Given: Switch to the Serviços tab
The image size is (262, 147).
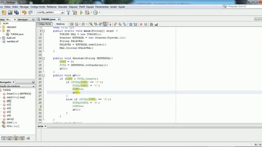Looking at the screenshot, I should tap(23, 20).
